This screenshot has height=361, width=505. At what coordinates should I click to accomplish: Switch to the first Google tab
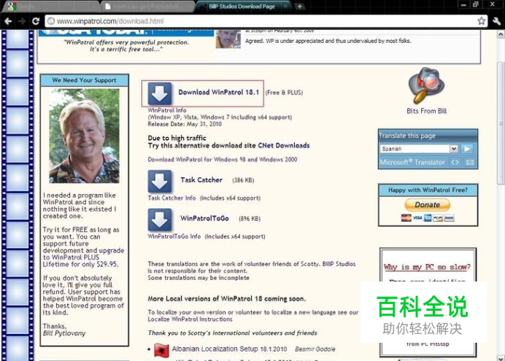point(52,7)
